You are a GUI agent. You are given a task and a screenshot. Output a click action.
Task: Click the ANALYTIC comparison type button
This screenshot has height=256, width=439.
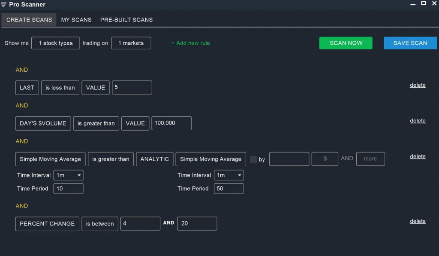tap(154, 159)
